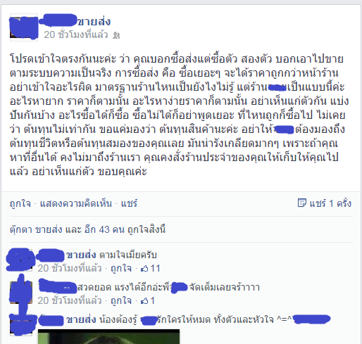
Task: Open the image attached in third comment
Action: pos(108,336)
